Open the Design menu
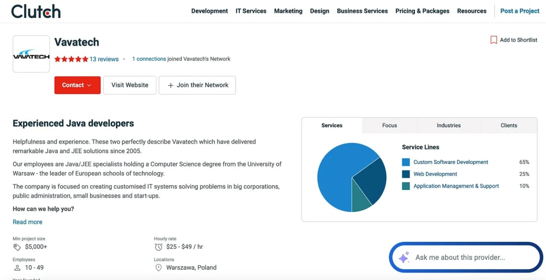 click(x=319, y=11)
